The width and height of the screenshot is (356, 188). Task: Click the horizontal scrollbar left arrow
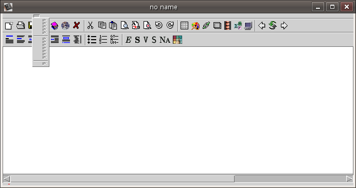(x=7, y=179)
